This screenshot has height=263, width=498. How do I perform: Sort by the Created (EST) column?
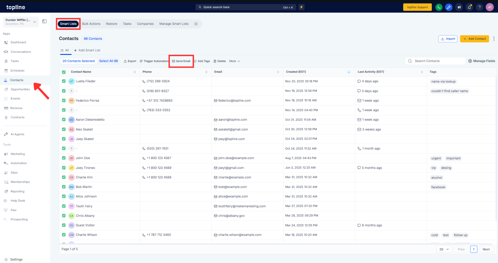pyautogui.click(x=349, y=72)
